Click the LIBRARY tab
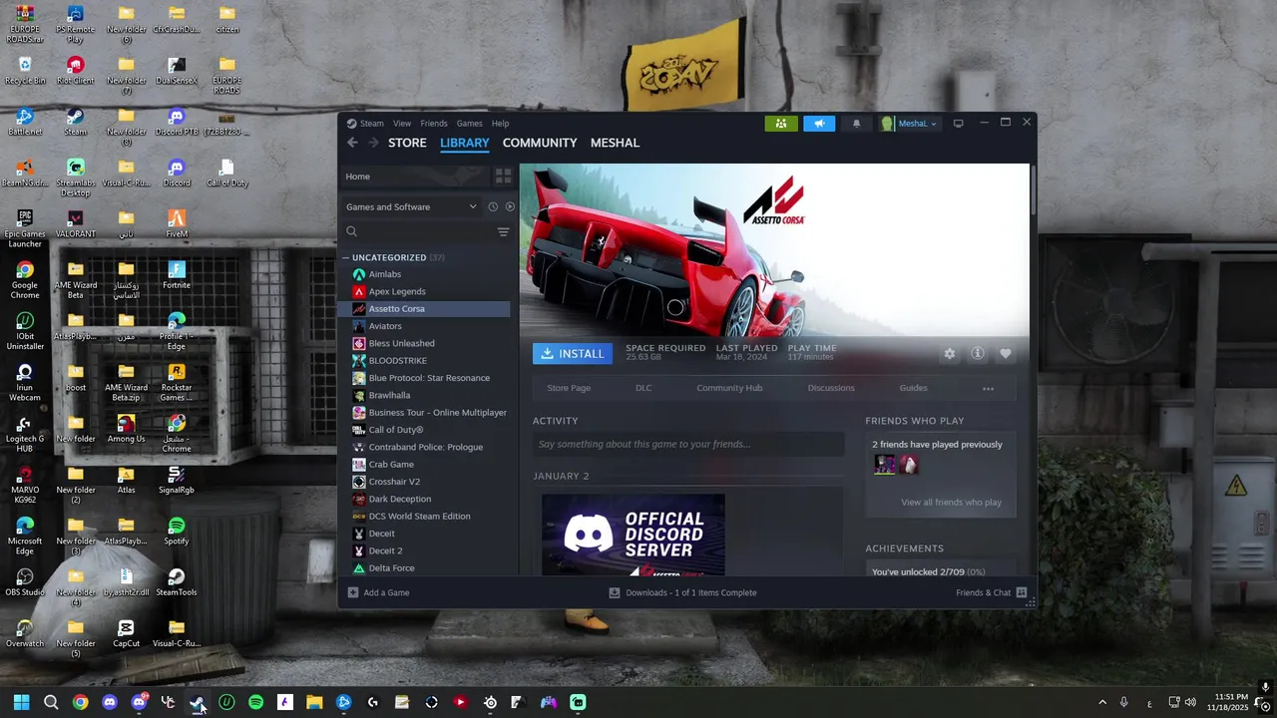Screen dimensions: 1277x718 click(465, 143)
